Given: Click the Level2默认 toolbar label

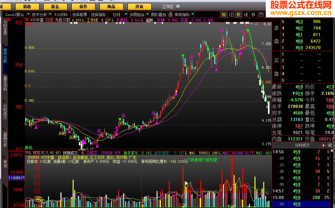Looking at the screenshot, I should click(x=15, y=15).
